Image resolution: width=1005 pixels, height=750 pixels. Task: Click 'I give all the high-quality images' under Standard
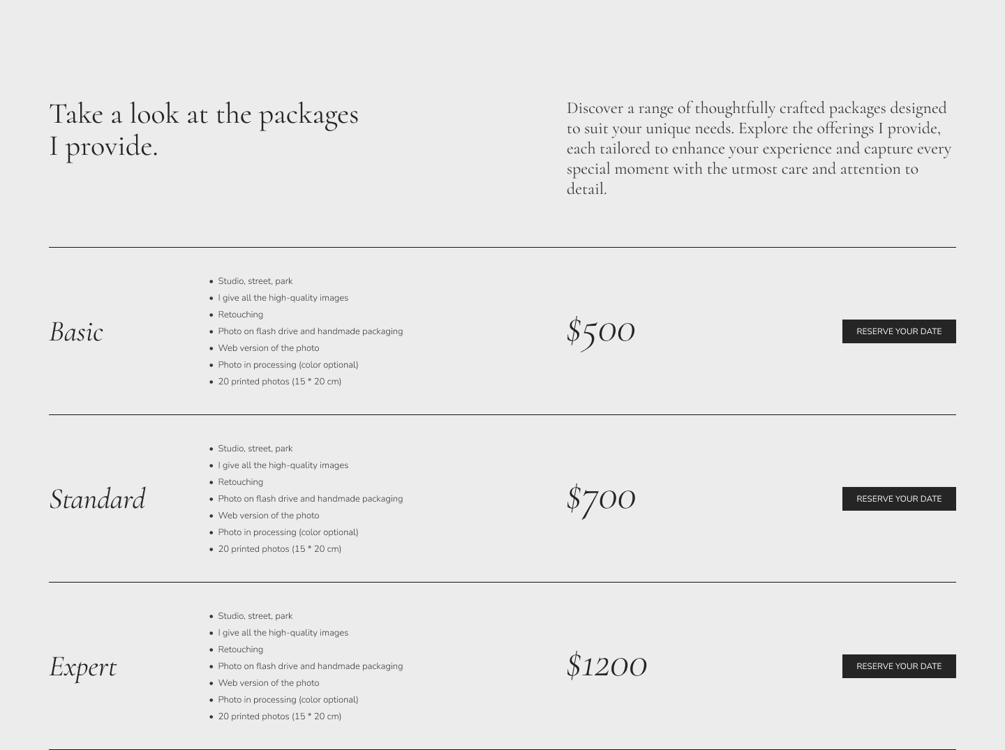283,465
